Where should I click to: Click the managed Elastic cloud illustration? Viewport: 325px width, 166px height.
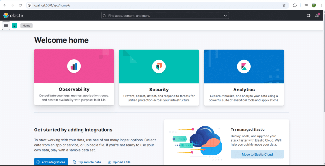[x=196, y=143]
